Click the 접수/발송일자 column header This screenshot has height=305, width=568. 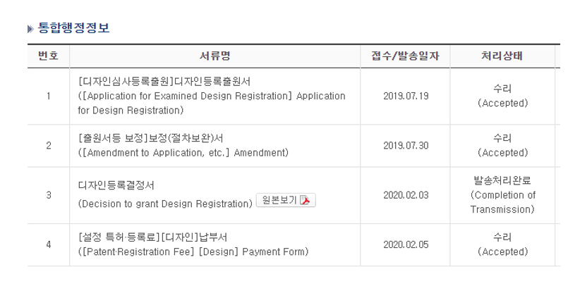405,56
